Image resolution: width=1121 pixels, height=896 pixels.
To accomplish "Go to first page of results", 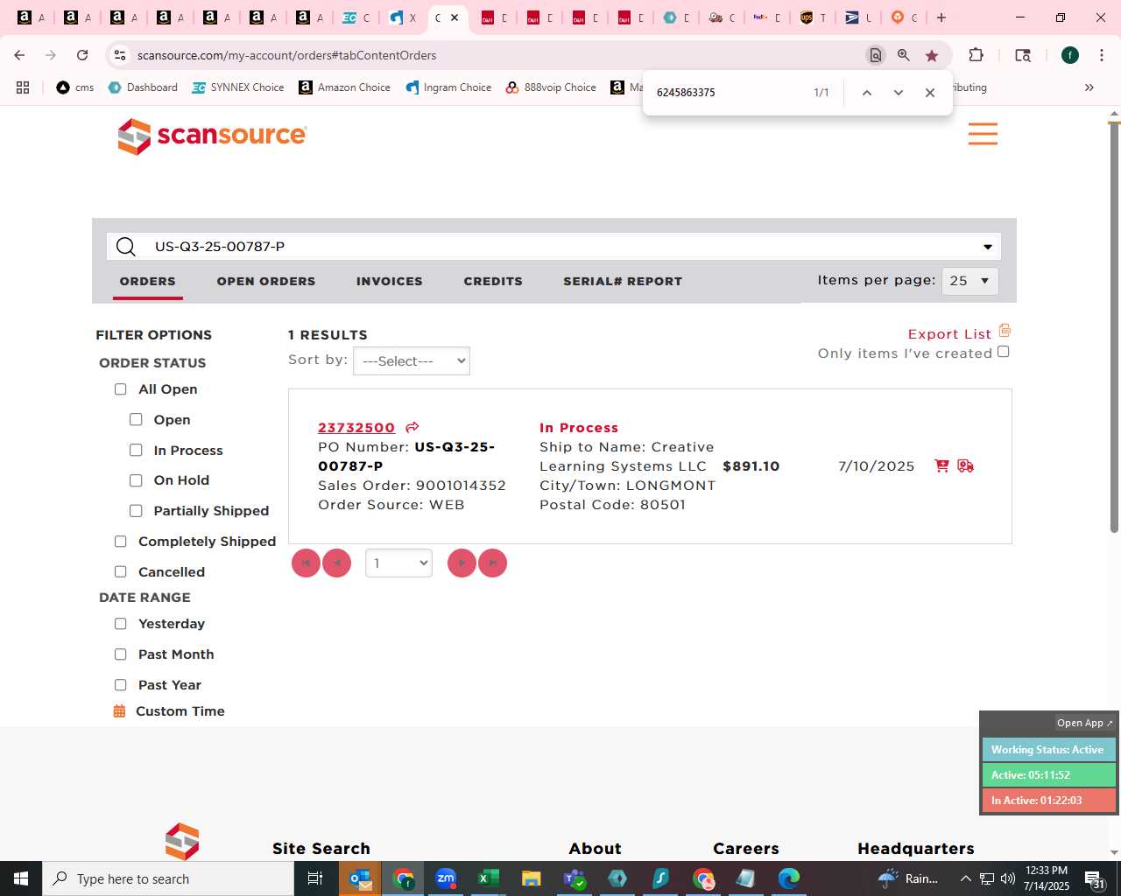I will [x=306, y=563].
